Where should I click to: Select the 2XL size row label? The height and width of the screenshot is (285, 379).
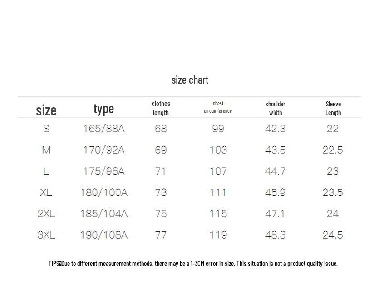[46, 214]
